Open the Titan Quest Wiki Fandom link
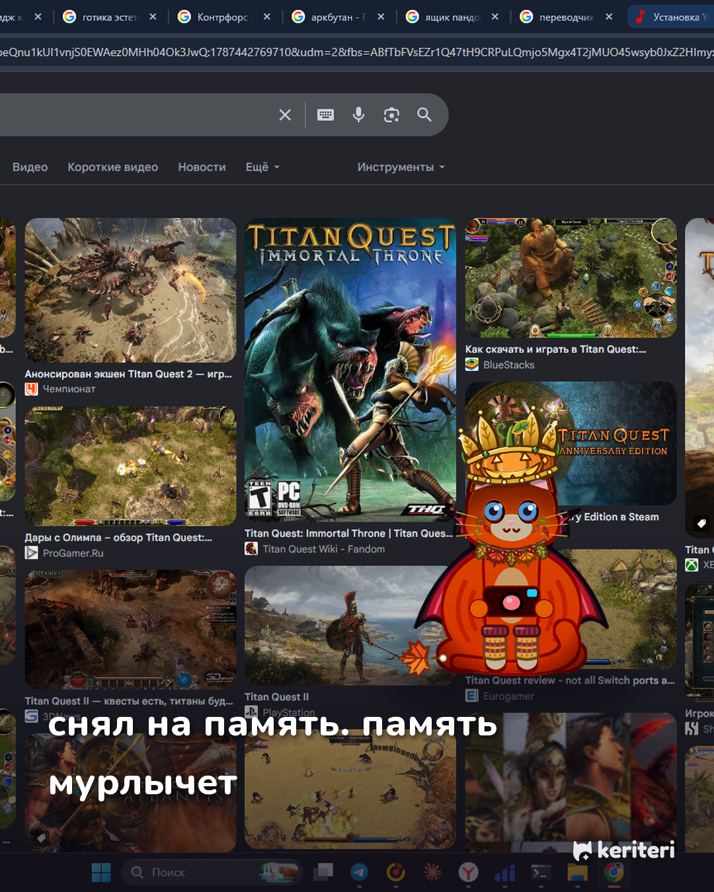Viewport: 714px width, 892px height. point(323,549)
